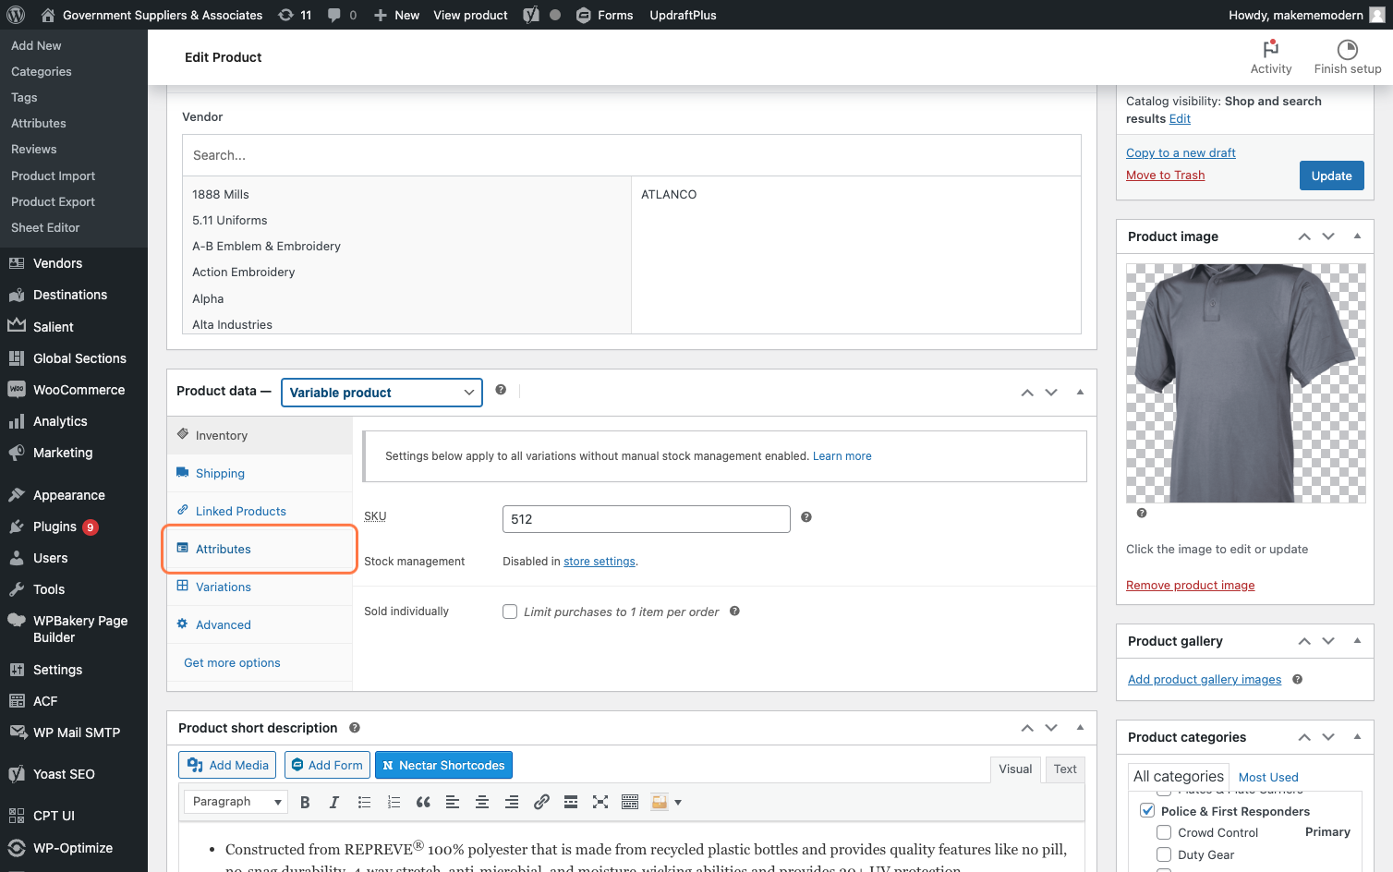Open the Variations product data tab
This screenshot has width=1393, height=872.
tap(260, 587)
